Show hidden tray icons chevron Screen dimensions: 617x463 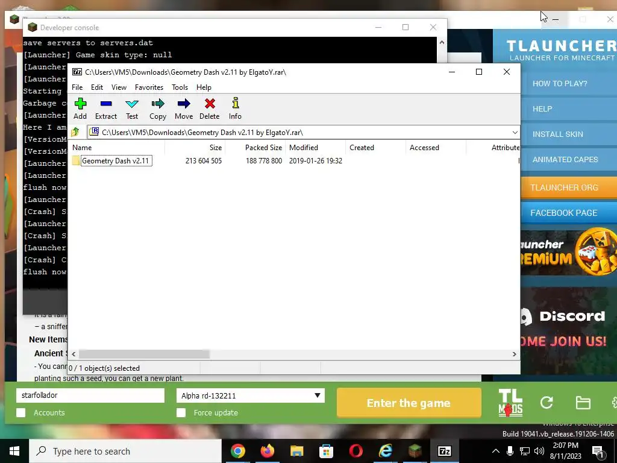[x=496, y=451]
